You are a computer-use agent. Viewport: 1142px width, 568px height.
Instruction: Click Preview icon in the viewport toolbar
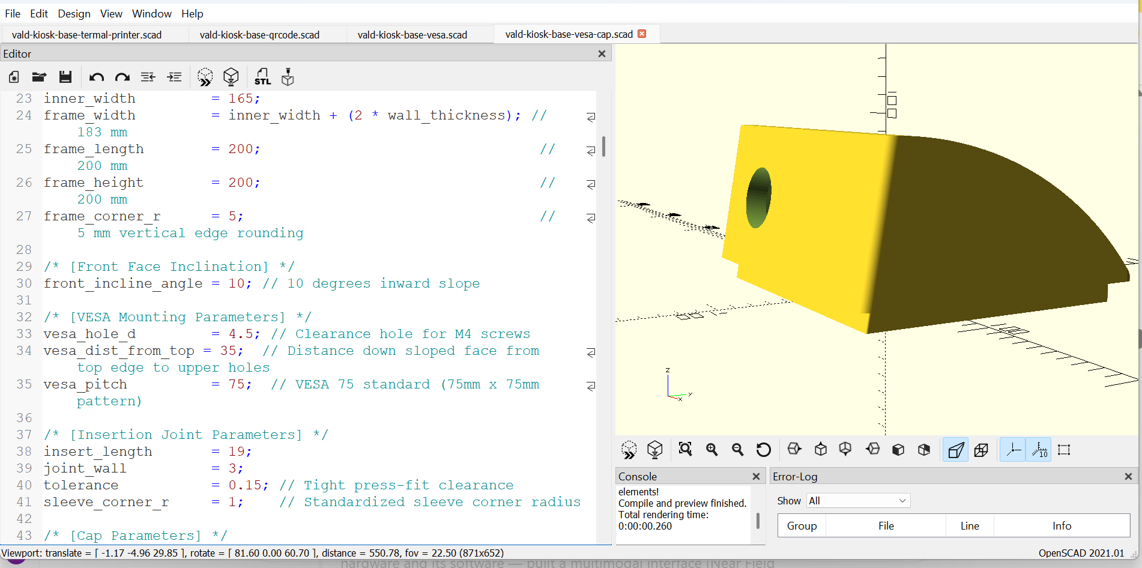(x=629, y=450)
